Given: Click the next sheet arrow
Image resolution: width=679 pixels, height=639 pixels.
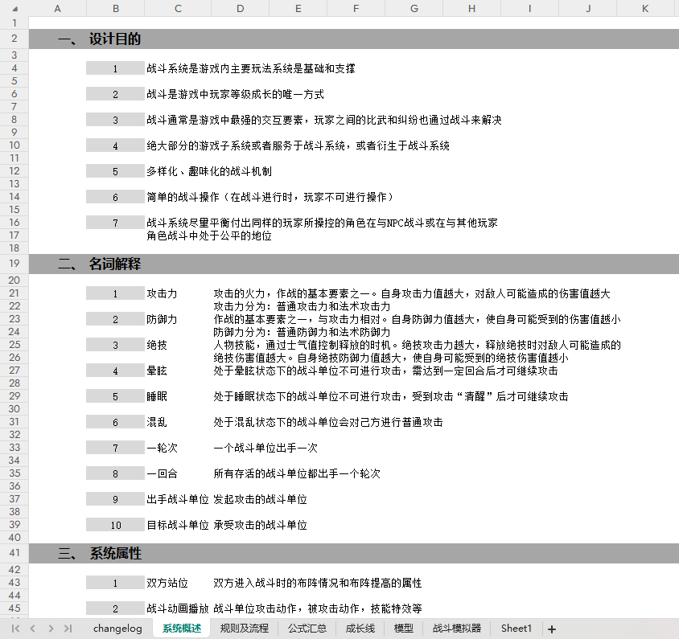Looking at the screenshot, I should pos(50,629).
